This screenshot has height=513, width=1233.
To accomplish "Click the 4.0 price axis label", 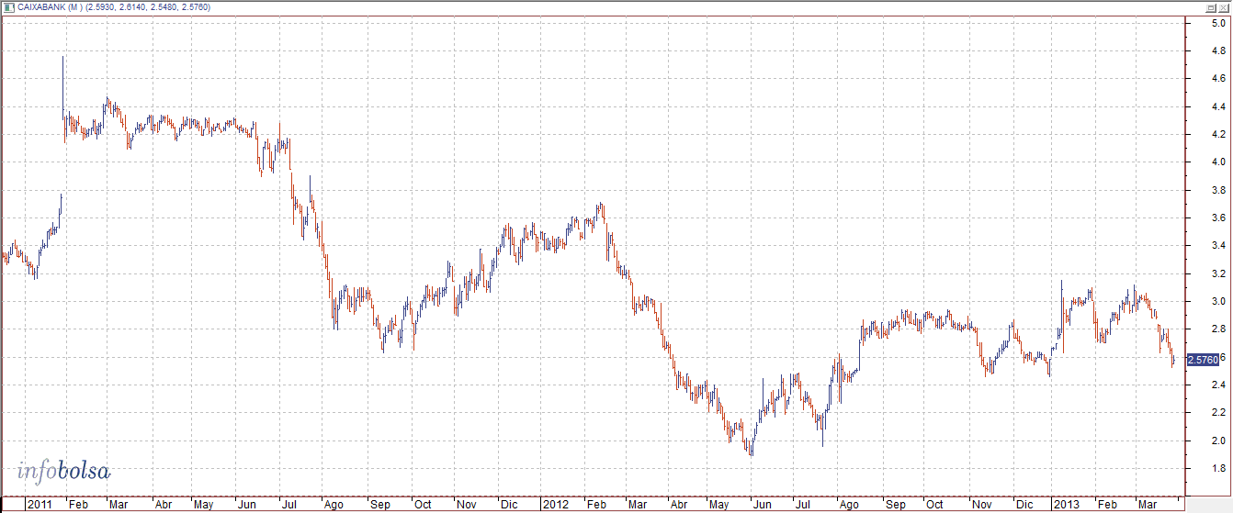I will (1218, 162).
